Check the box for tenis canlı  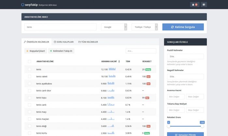click(x=30, y=105)
